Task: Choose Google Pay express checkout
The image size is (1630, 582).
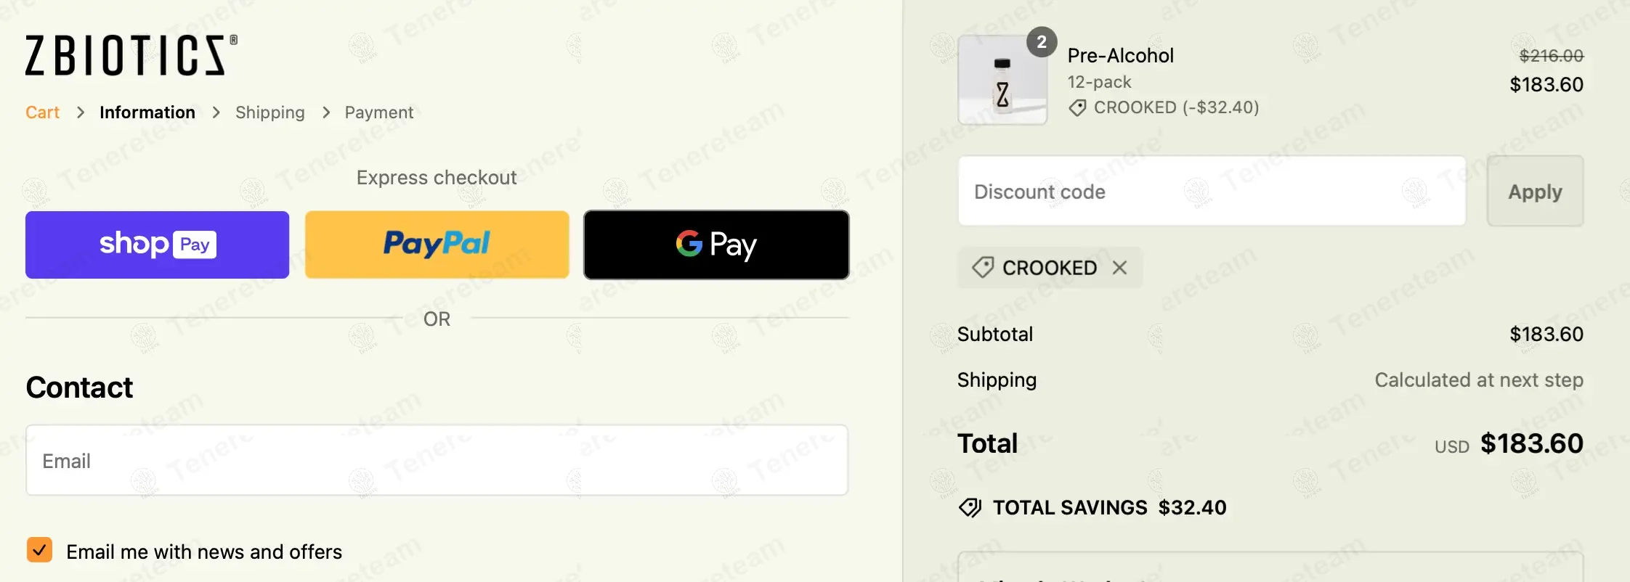Action: (716, 245)
